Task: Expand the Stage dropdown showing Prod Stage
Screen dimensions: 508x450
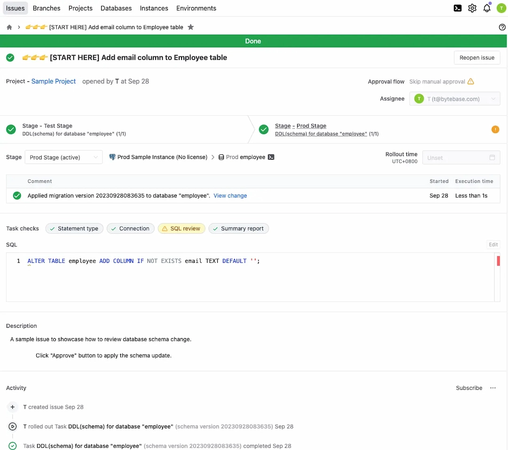Action: point(63,157)
